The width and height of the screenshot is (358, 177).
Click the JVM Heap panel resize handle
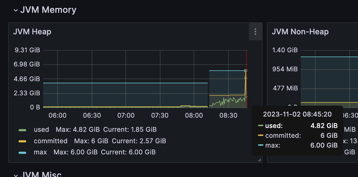260,160
